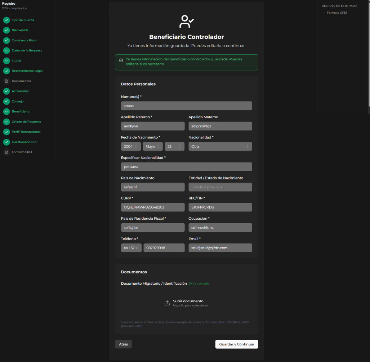Click the Atrás button
The image size is (370, 362).
(x=124, y=344)
